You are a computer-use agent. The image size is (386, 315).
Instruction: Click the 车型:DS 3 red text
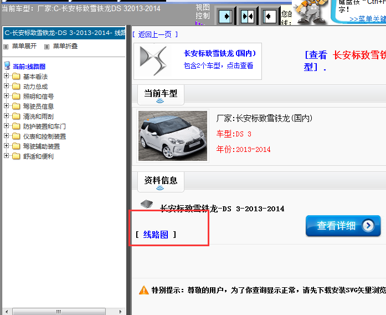[234, 134]
